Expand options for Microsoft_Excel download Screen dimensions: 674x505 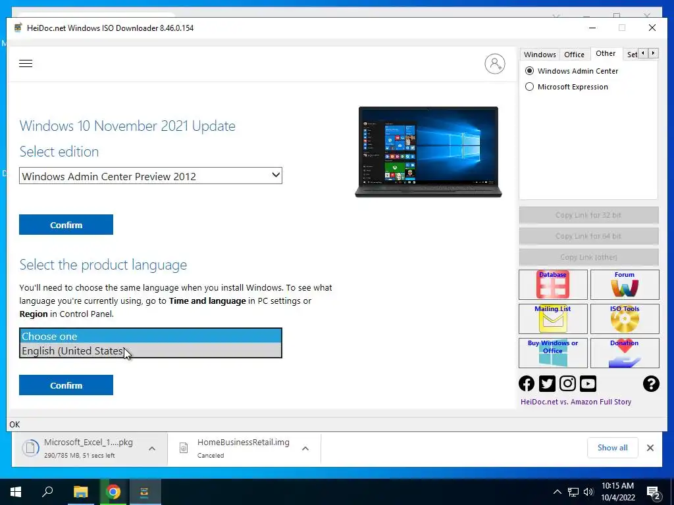(152, 448)
